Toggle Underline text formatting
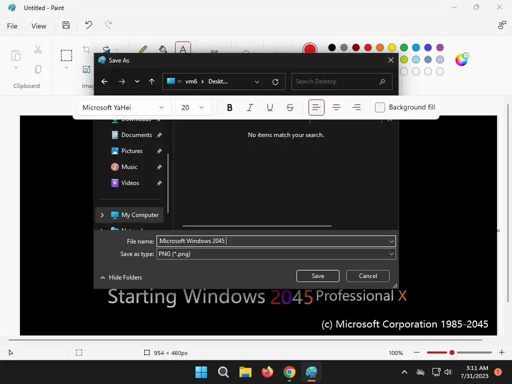 click(269, 107)
